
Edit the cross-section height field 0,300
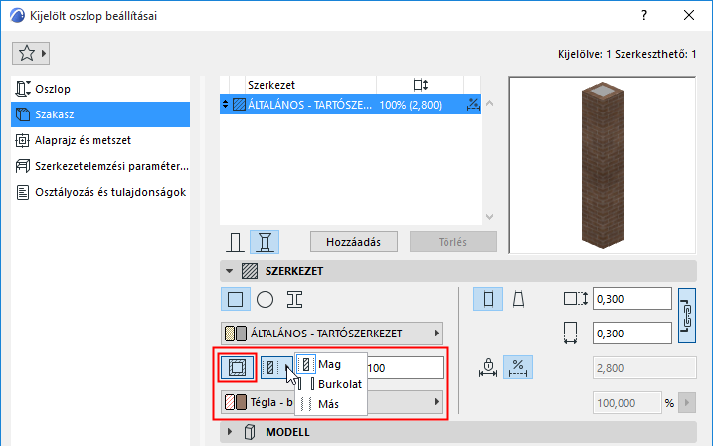click(632, 299)
